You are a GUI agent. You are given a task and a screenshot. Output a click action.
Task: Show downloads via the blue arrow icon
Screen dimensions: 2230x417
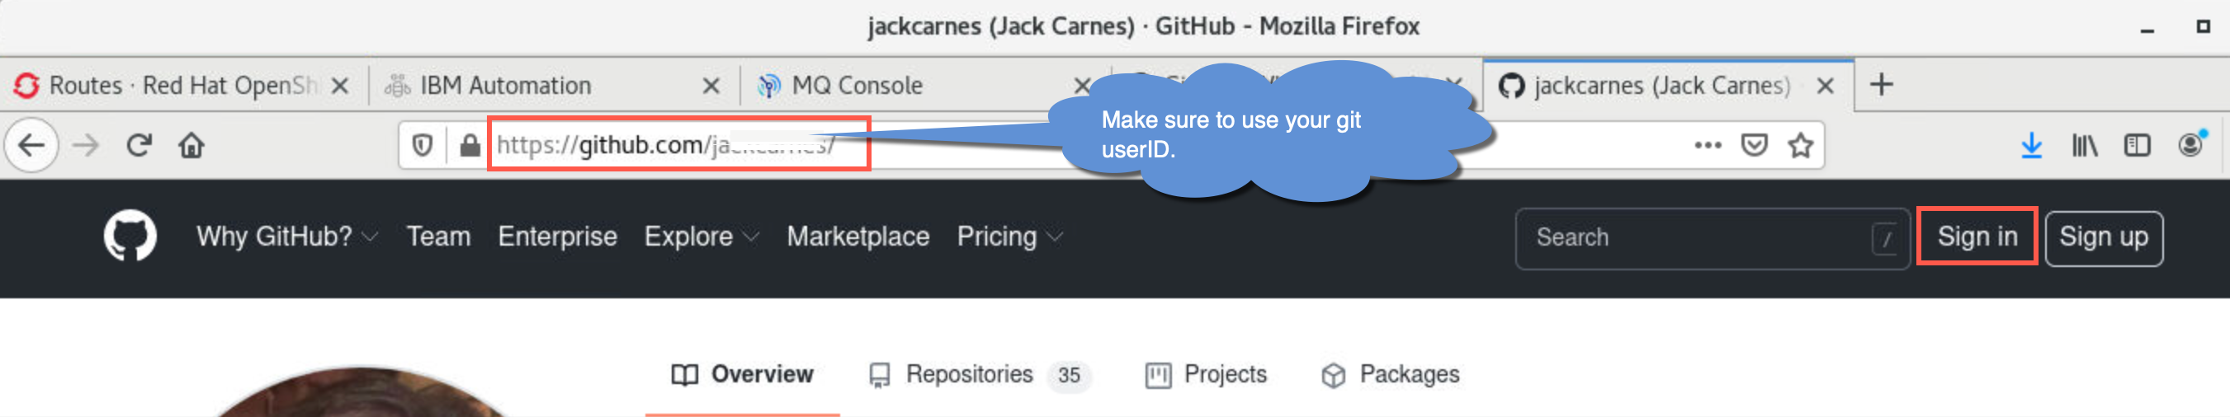click(x=2031, y=145)
